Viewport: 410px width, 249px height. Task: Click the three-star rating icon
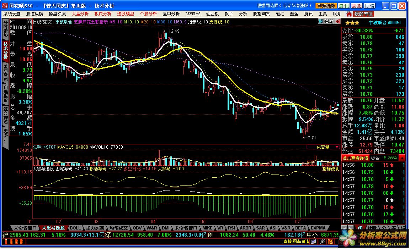tap(352, 23)
